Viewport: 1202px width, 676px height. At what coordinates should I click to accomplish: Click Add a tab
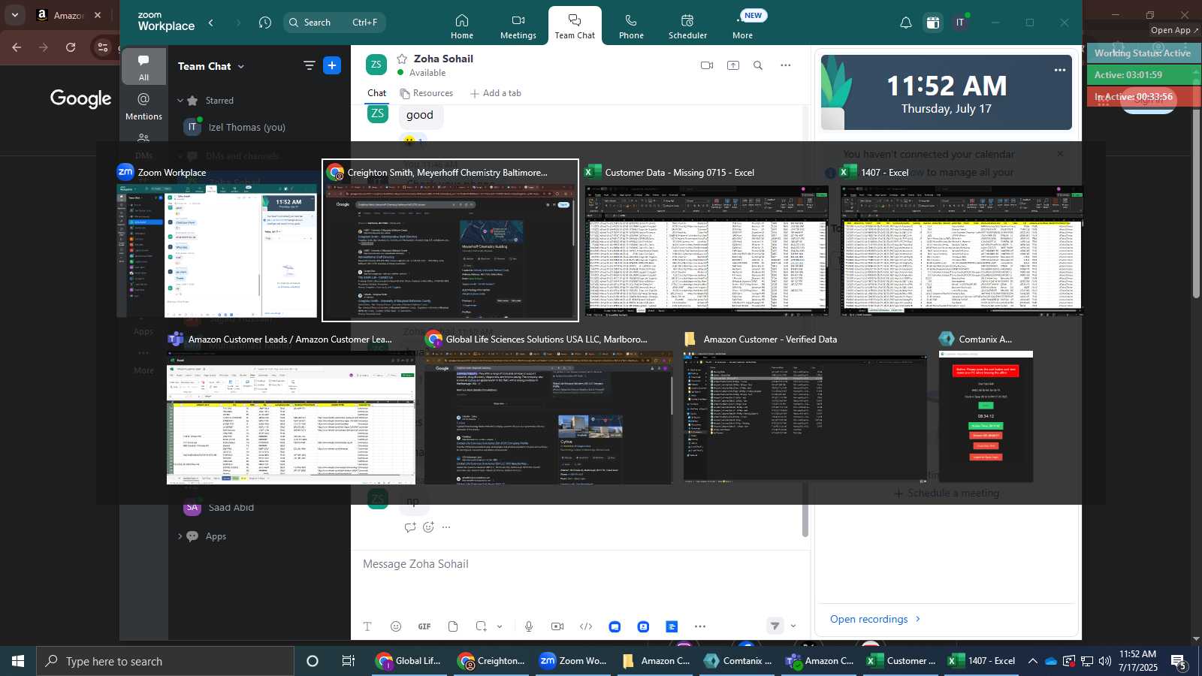tap(496, 93)
